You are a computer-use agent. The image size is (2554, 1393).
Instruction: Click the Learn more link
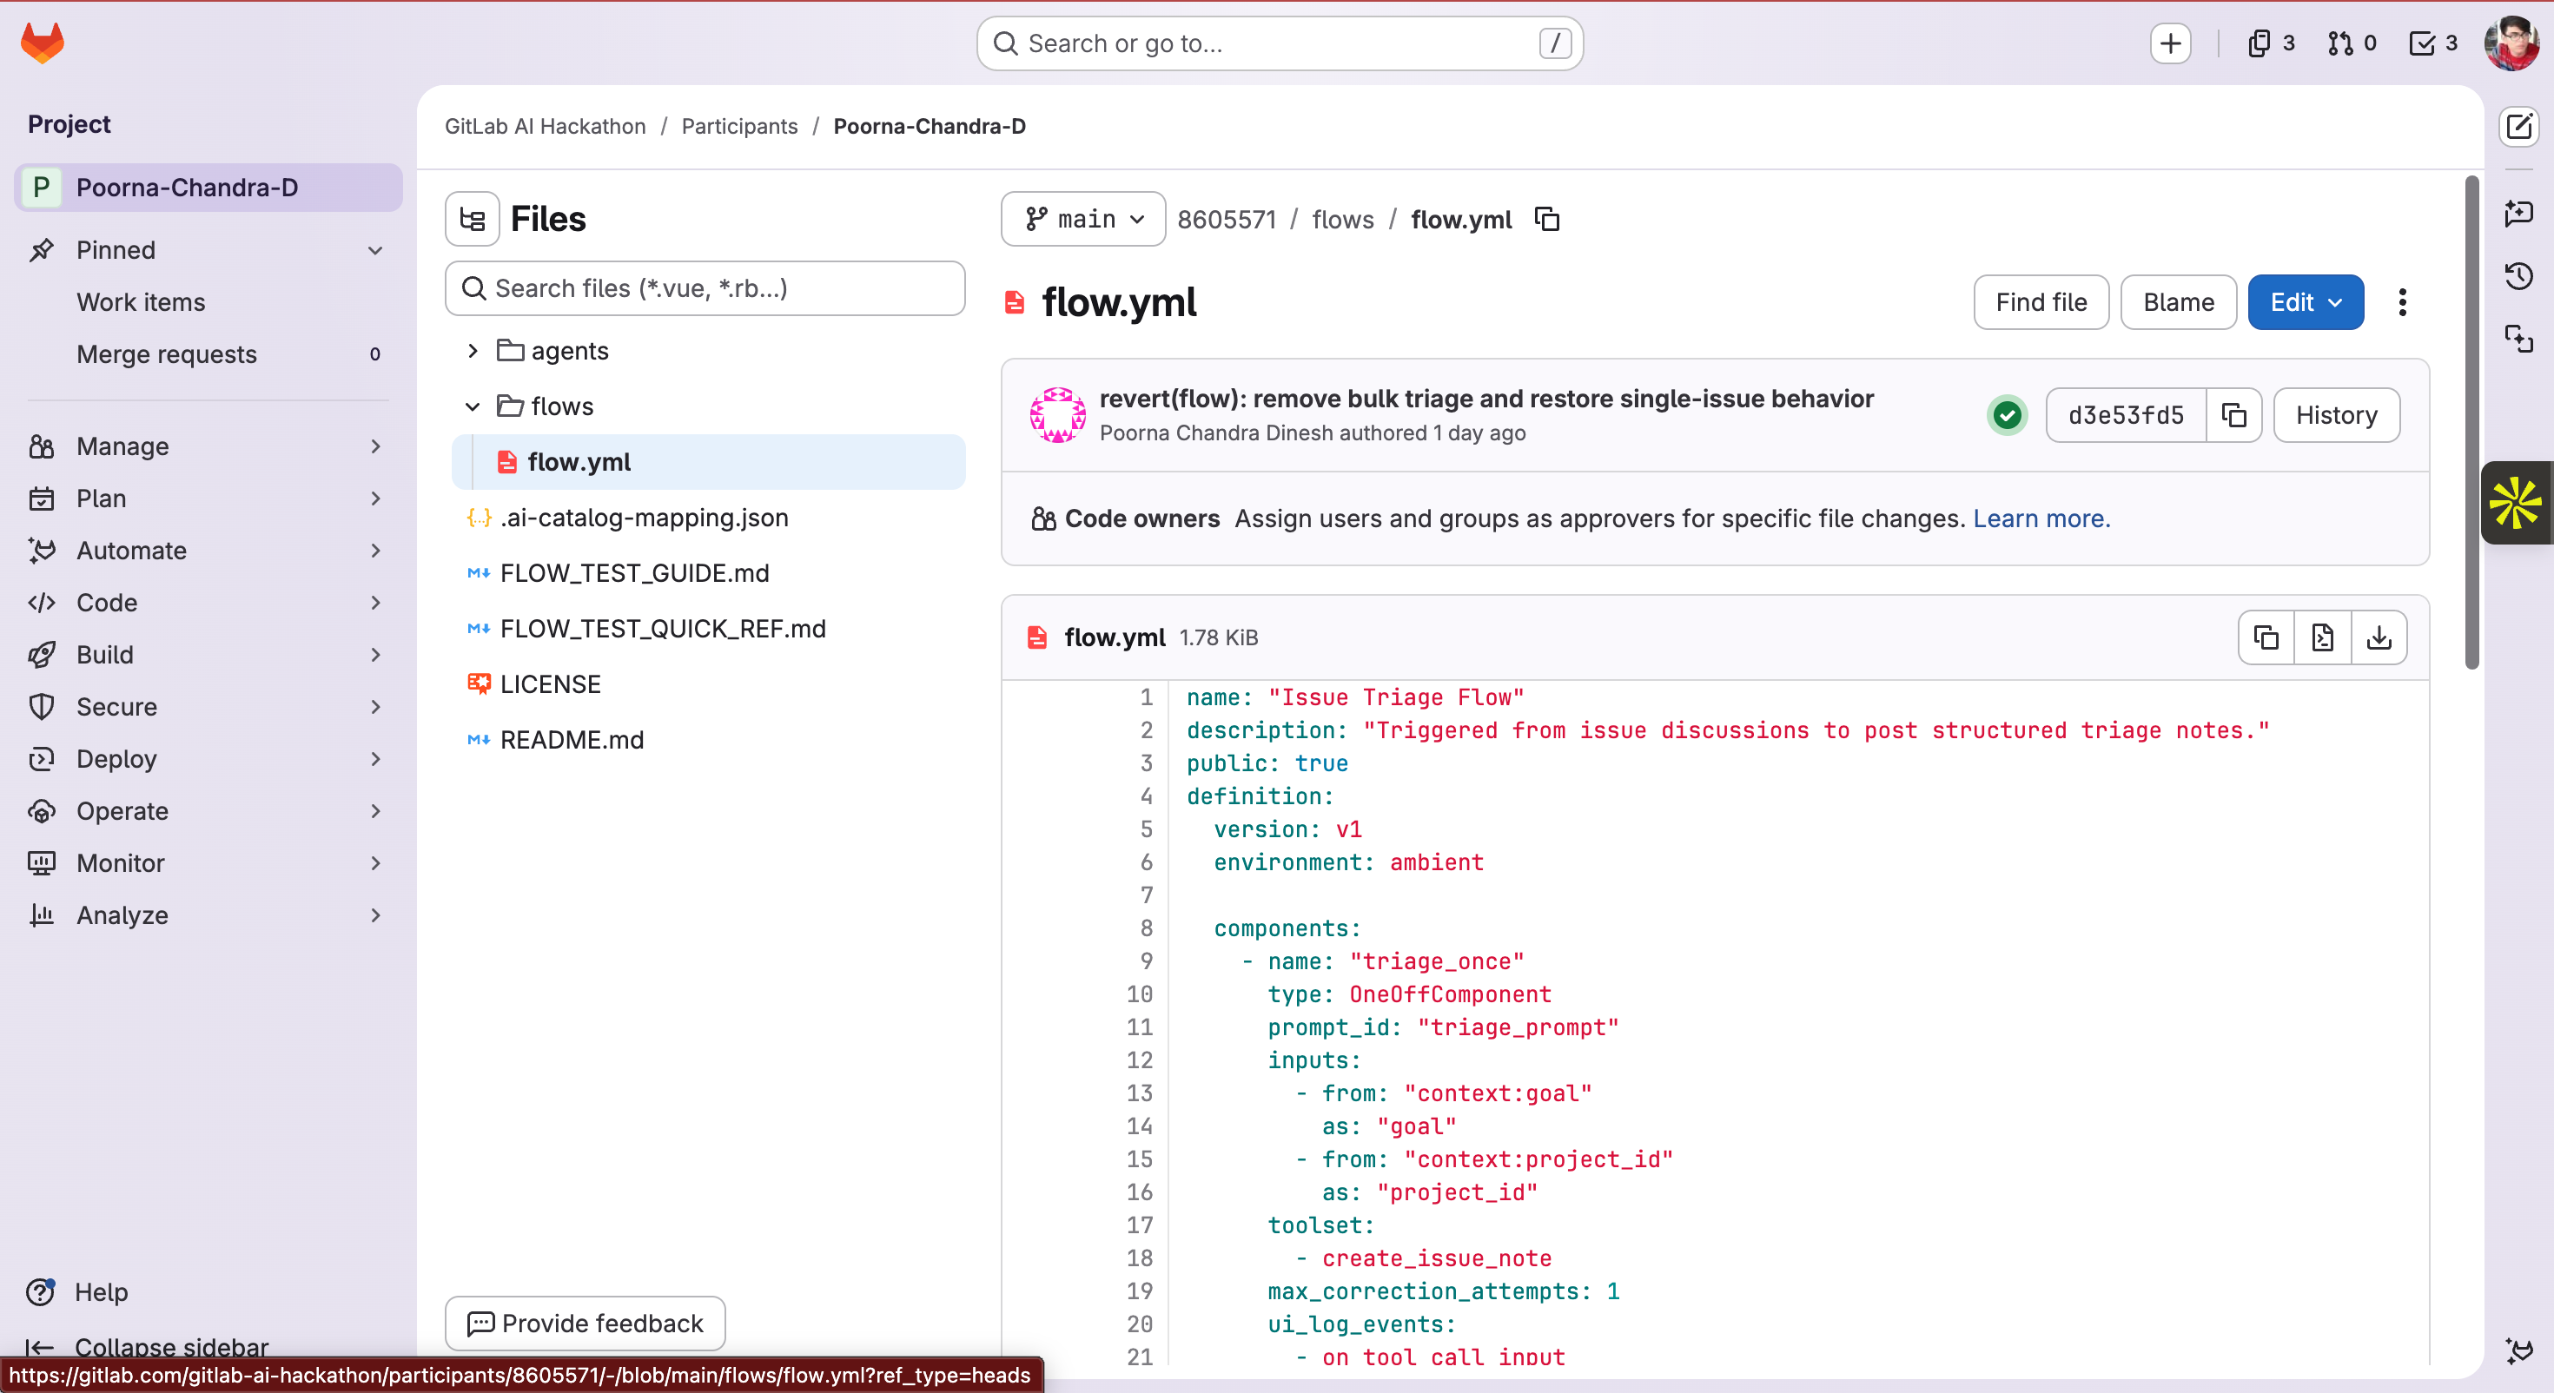click(2041, 518)
